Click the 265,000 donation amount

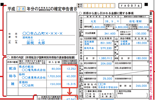141,86
